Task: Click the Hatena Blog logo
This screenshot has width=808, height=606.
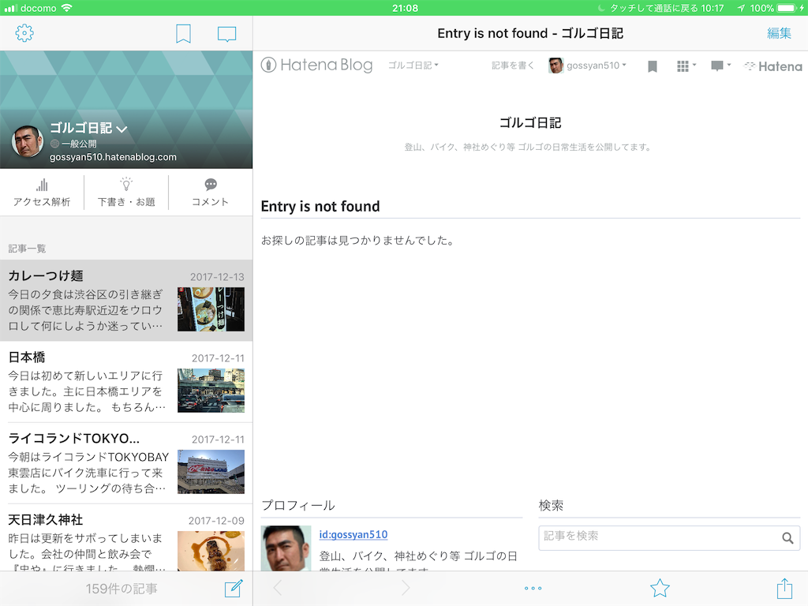Action: click(316, 65)
